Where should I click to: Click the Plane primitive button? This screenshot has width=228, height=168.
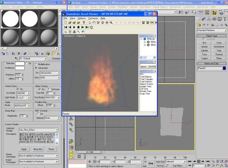point(219,58)
